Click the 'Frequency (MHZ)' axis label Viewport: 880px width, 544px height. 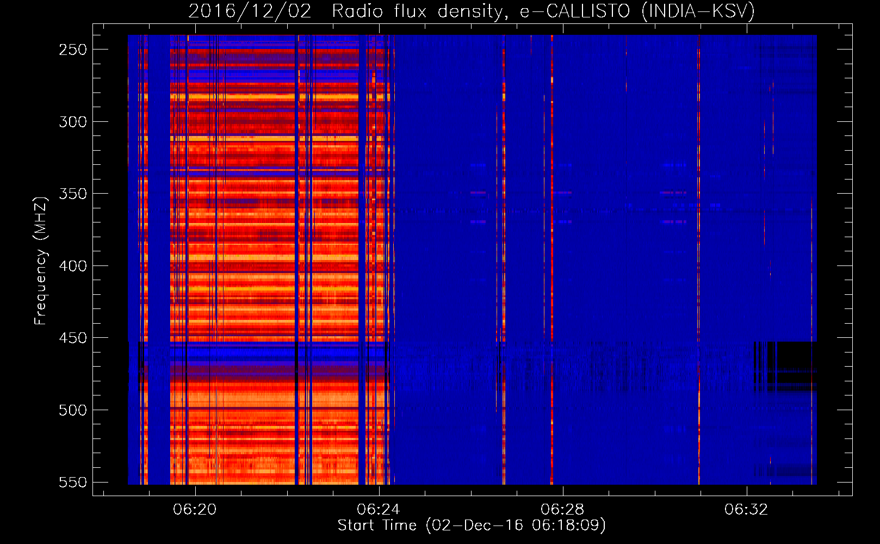(x=41, y=261)
